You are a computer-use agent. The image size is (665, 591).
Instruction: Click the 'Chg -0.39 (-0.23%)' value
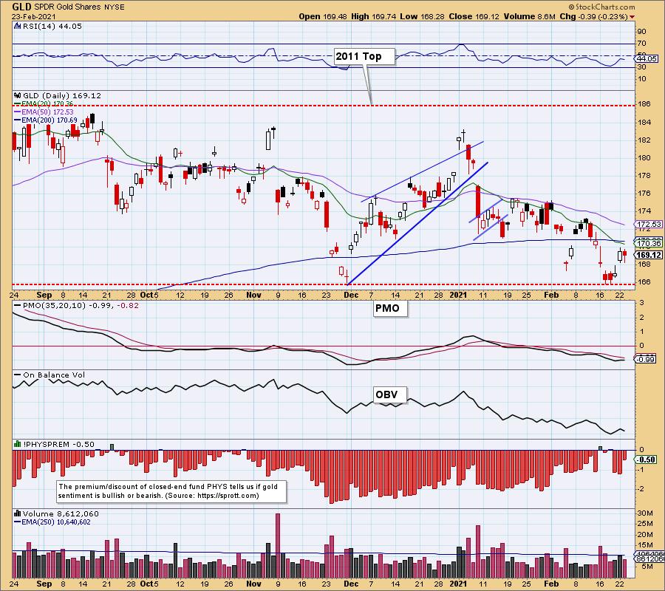tap(594, 16)
